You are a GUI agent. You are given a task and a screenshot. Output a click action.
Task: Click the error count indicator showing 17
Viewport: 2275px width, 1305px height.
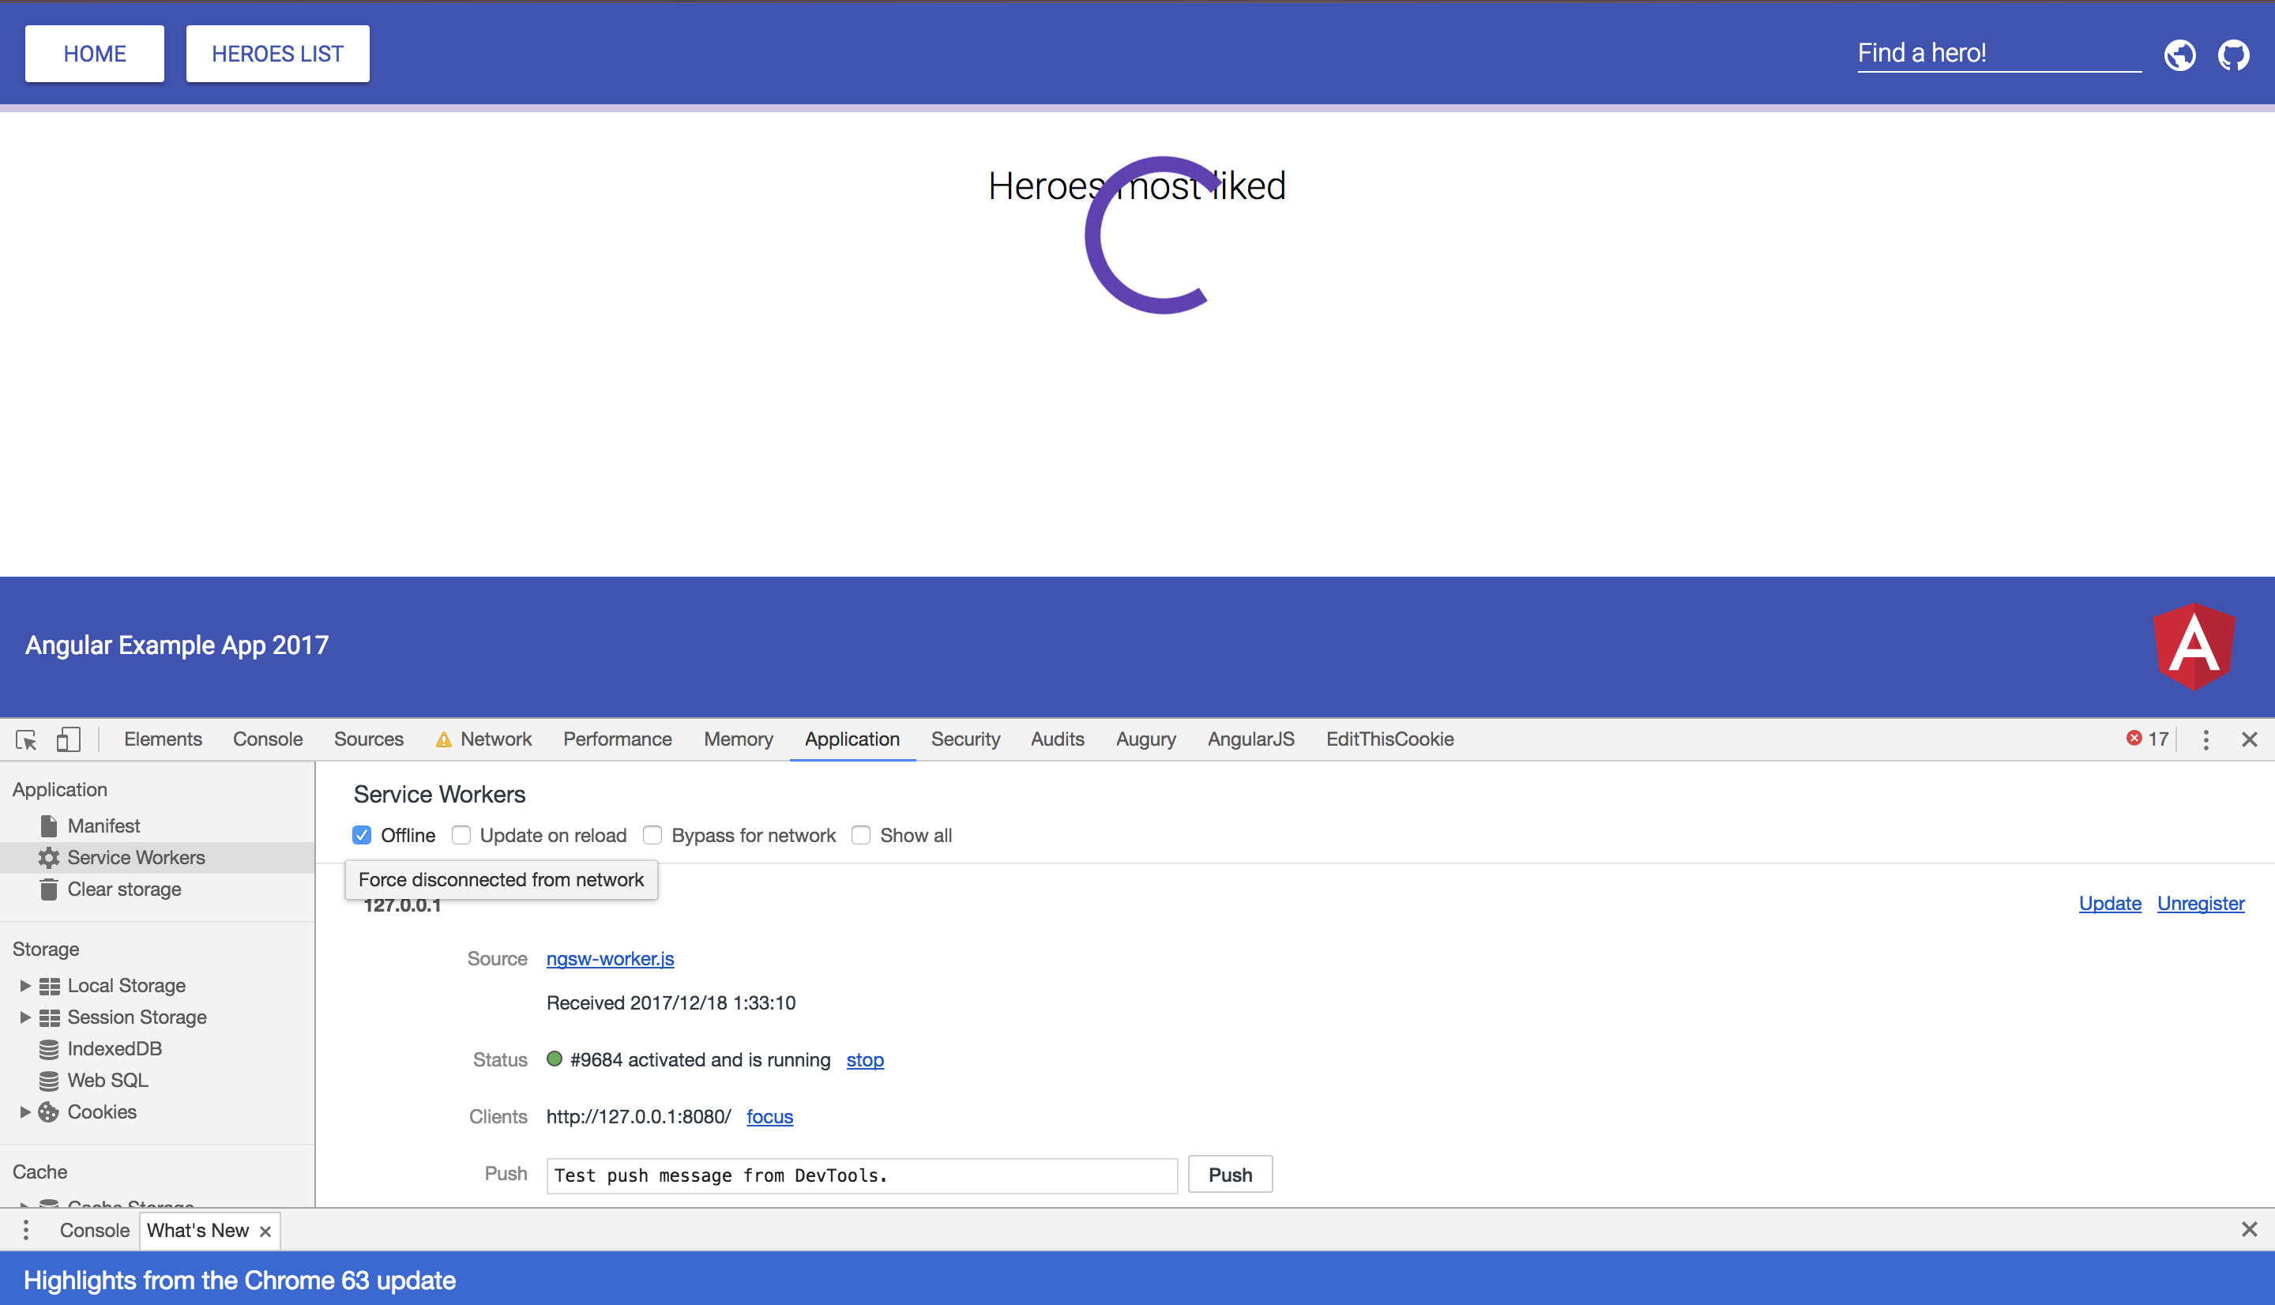2147,739
